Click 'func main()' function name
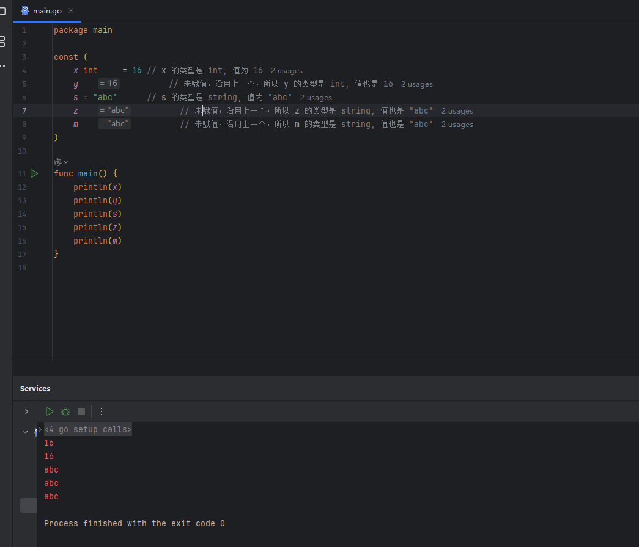Screen dimensions: 639x547 (87, 173)
